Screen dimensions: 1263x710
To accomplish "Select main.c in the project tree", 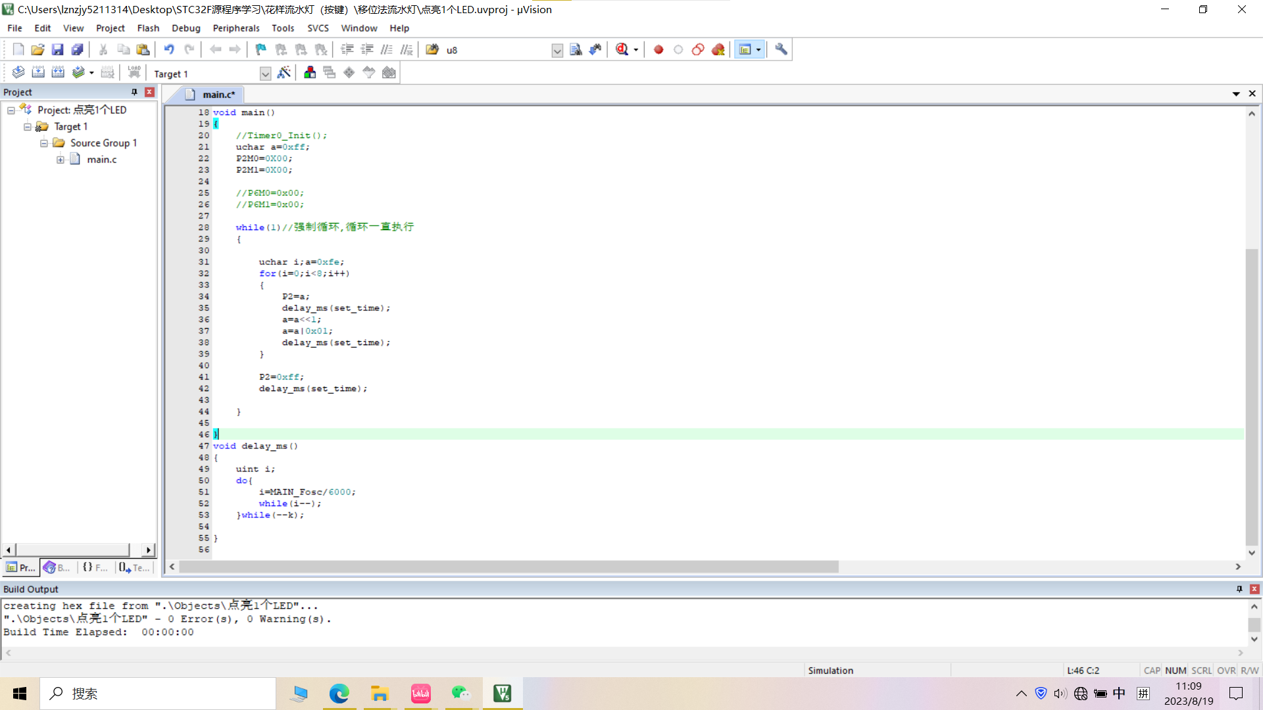I will tap(101, 160).
